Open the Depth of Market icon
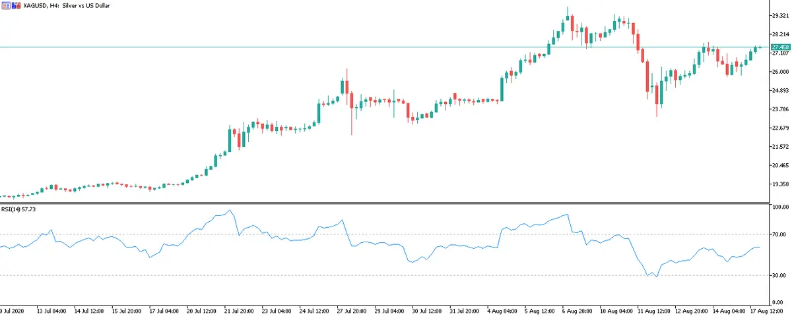The height and width of the screenshot is (316, 792). coord(15,5)
